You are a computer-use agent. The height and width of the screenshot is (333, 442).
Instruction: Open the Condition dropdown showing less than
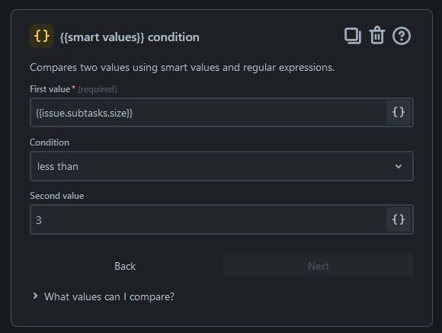coord(222,166)
